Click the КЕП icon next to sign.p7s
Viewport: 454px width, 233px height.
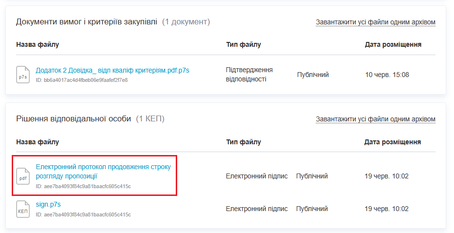pos(23,209)
